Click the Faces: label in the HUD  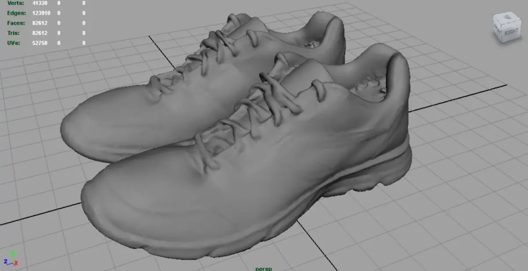(x=16, y=23)
